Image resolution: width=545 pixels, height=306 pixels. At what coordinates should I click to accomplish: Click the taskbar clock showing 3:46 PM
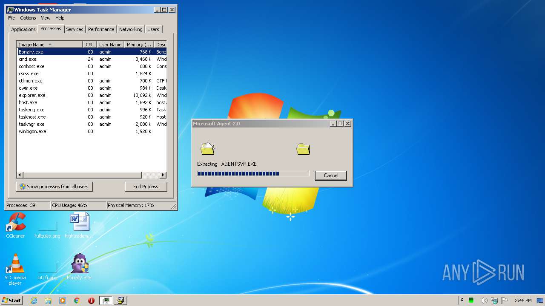pos(523,300)
